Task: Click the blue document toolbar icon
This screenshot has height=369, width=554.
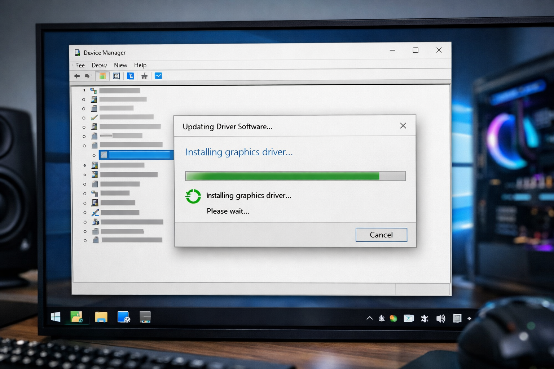Action: (x=130, y=76)
